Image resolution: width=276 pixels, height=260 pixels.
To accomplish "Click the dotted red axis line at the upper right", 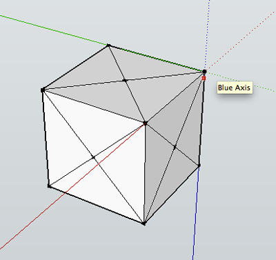I will click(x=241, y=40).
